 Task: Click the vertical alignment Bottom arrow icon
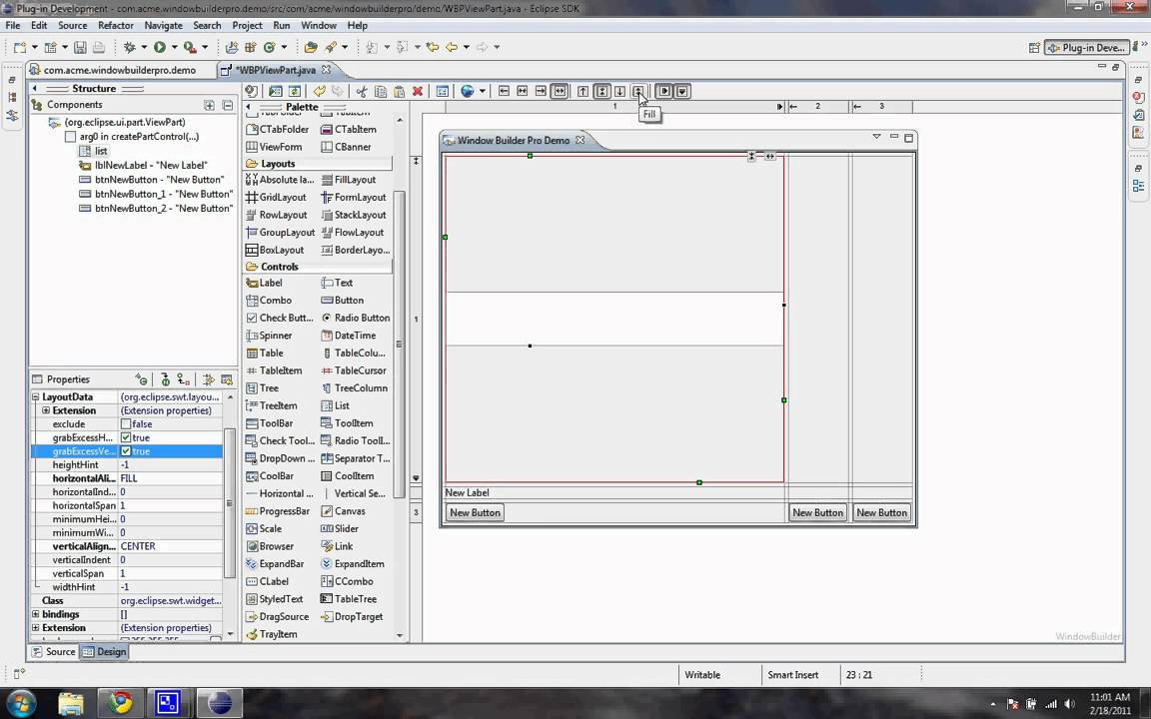(x=619, y=91)
